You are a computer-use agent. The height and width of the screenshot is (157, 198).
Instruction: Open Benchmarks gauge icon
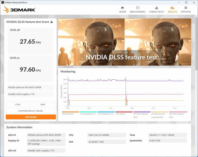click(x=138, y=8)
